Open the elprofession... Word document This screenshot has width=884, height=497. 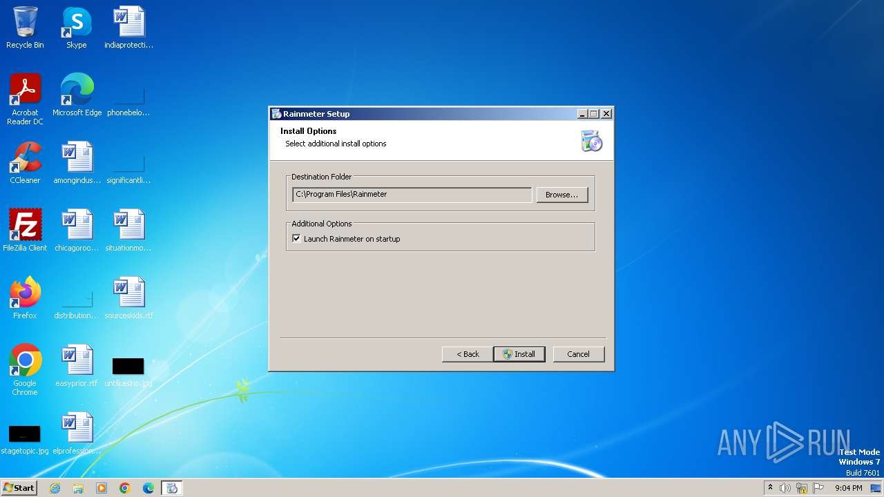(77, 433)
